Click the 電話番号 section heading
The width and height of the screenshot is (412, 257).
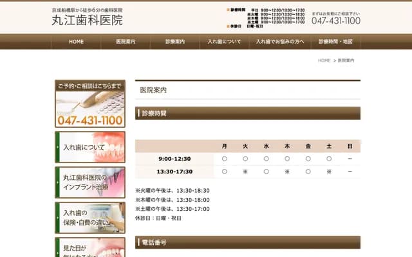154,242
